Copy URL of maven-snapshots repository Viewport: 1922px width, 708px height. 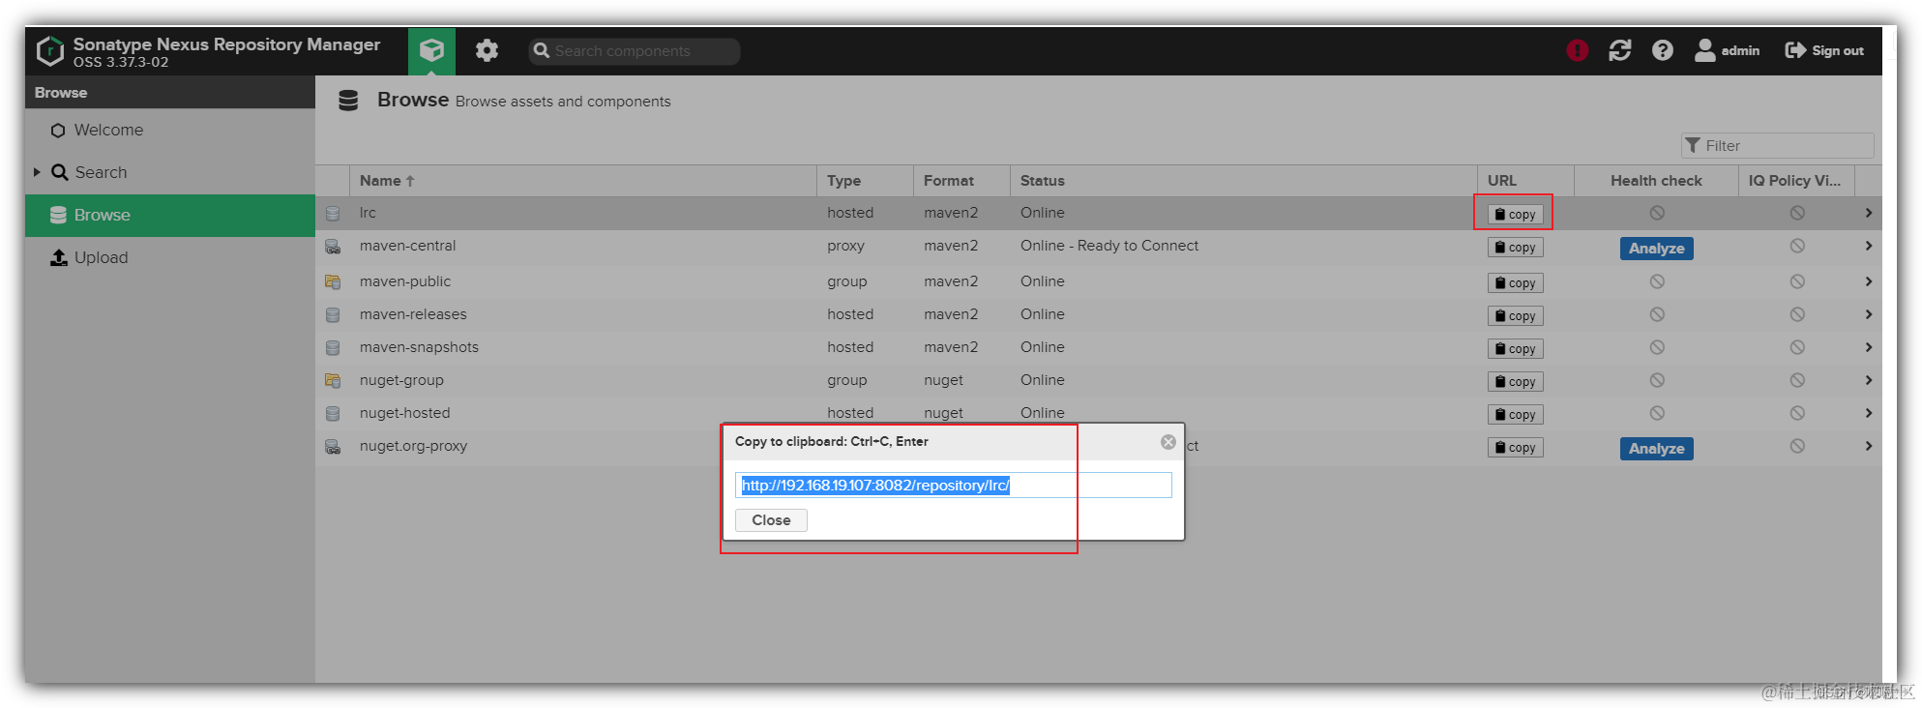tap(1515, 349)
